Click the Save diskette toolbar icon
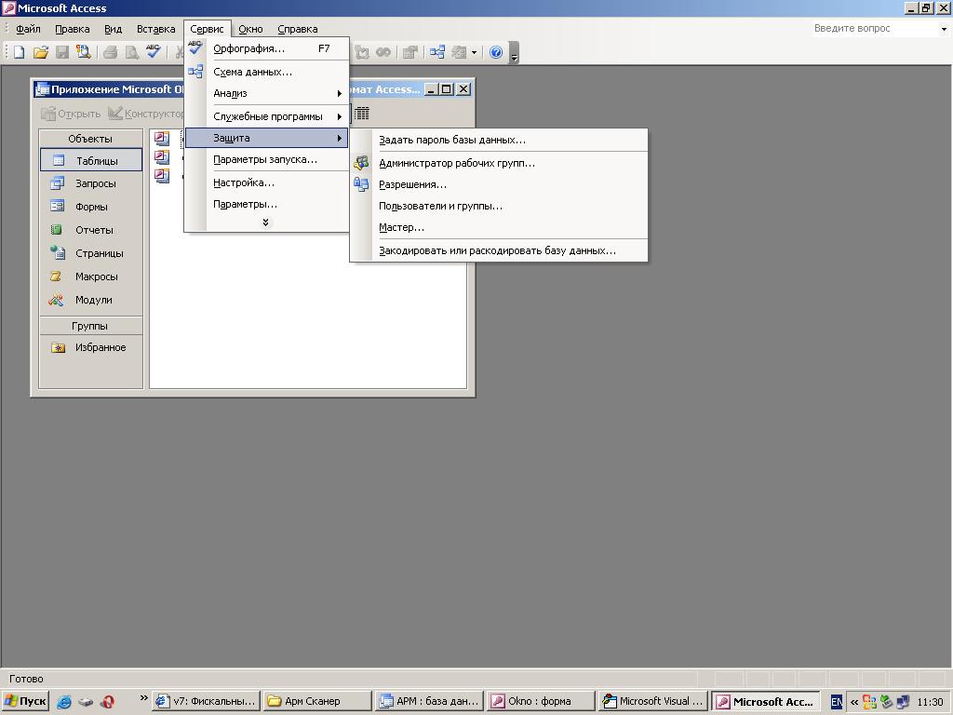 [x=62, y=52]
